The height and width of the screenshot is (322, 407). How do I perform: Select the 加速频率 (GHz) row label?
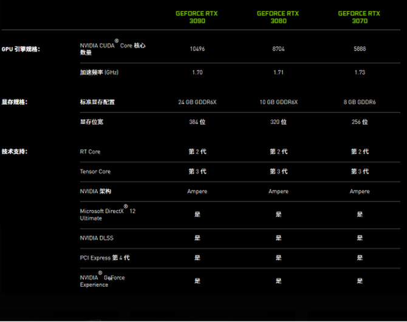click(98, 72)
